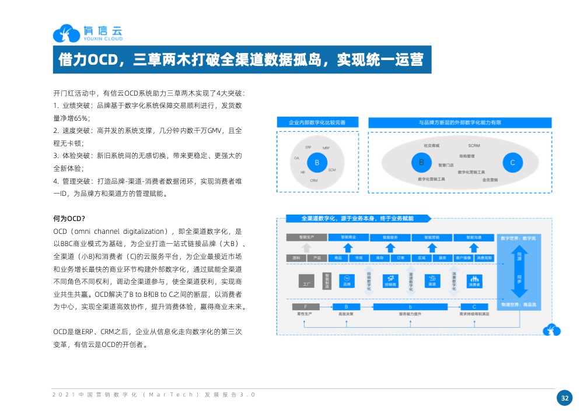Click the 社交商城 label in the oval
Image resolution: width=580 pixels, height=414 pixels.
point(431,146)
